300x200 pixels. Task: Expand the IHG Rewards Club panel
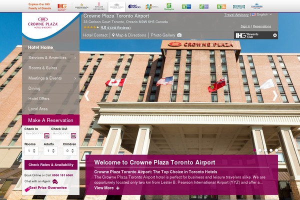(x=275, y=35)
